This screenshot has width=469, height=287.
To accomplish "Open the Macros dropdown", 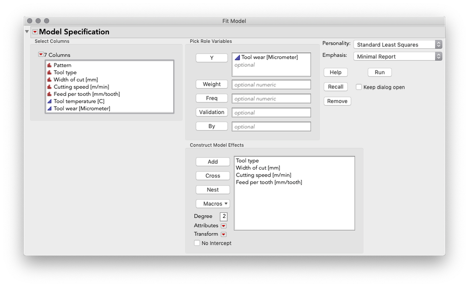I will pyautogui.click(x=213, y=204).
